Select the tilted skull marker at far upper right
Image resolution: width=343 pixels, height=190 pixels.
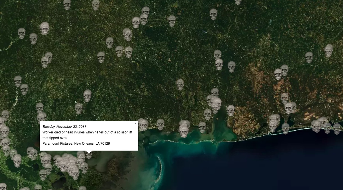[x=328, y=51]
